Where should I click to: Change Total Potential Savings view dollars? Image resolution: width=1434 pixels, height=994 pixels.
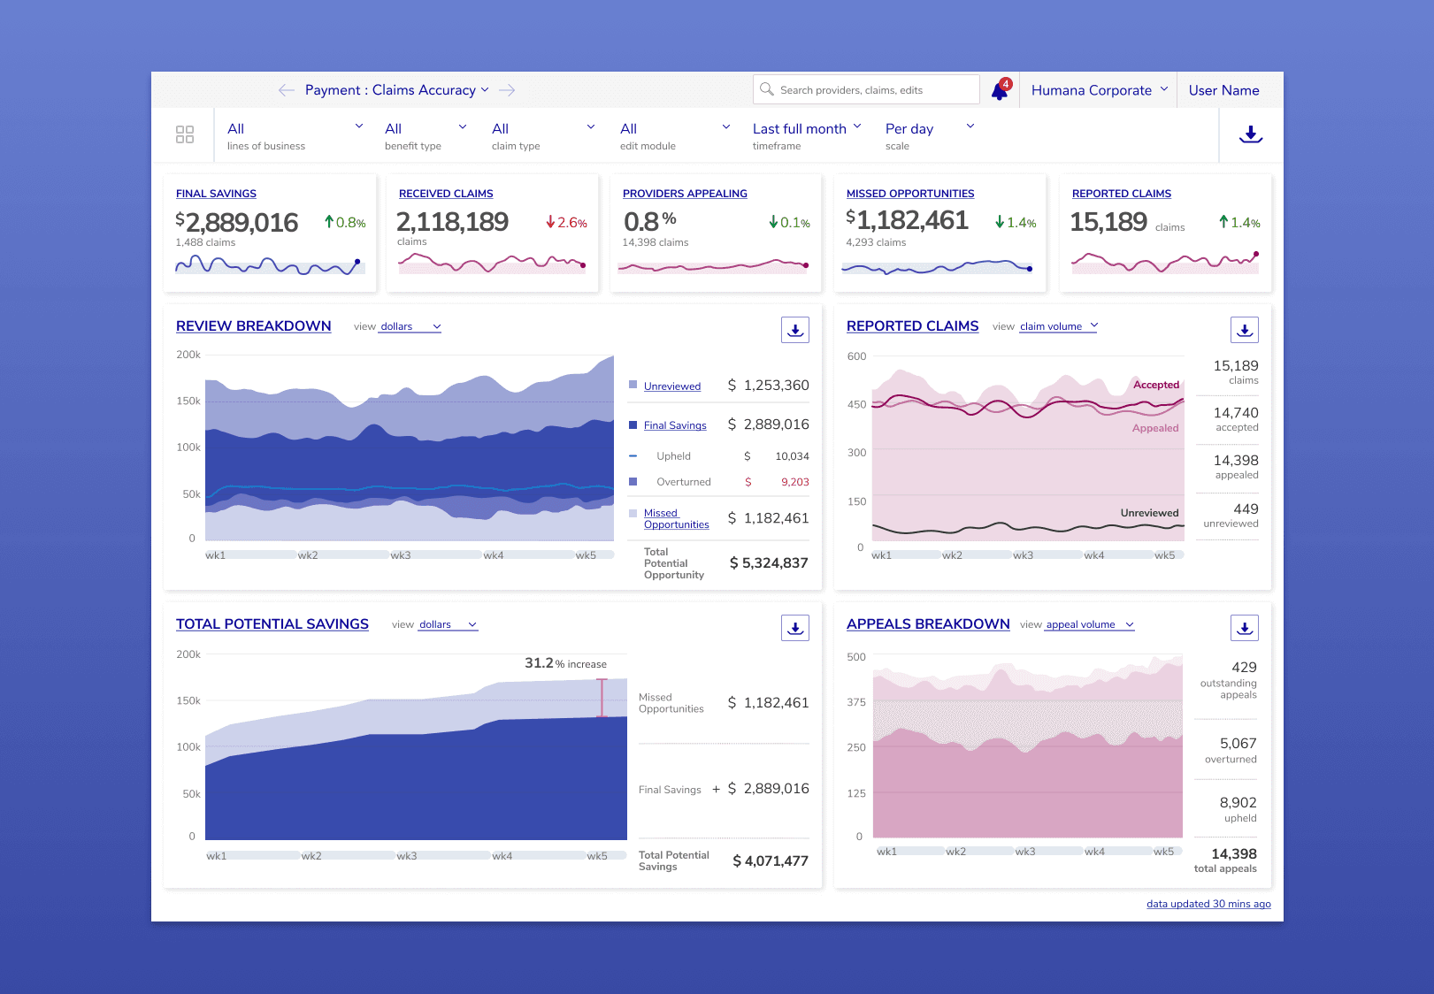(x=448, y=624)
